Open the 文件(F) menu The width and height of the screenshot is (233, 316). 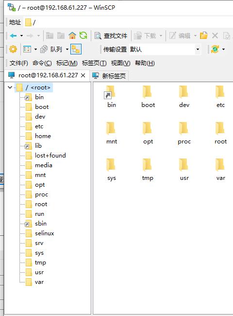[x=19, y=63]
